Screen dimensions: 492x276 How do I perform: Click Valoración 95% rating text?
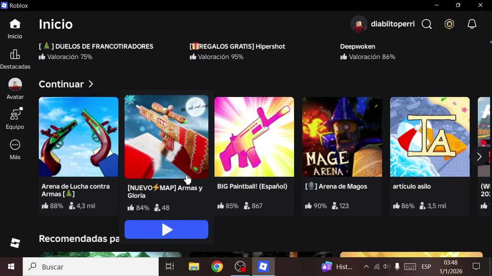(216, 57)
